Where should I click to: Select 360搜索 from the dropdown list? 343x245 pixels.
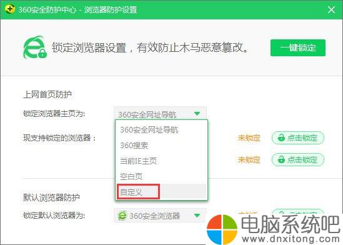(x=161, y=145)
